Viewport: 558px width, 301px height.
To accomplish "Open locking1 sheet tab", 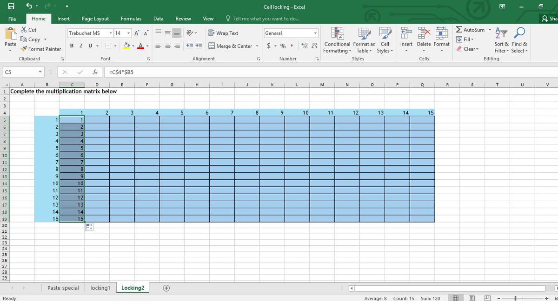I will pyautogui.click(x=100, y=288).
